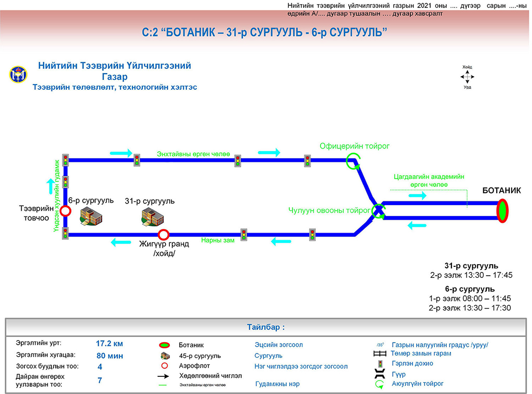Click the north-south compass rose
Screen dimensions: 532x394
click(468, 77)
